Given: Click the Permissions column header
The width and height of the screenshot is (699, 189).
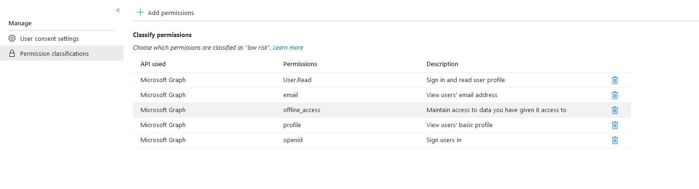Looking at the screenshot, I should pos(300,64).
